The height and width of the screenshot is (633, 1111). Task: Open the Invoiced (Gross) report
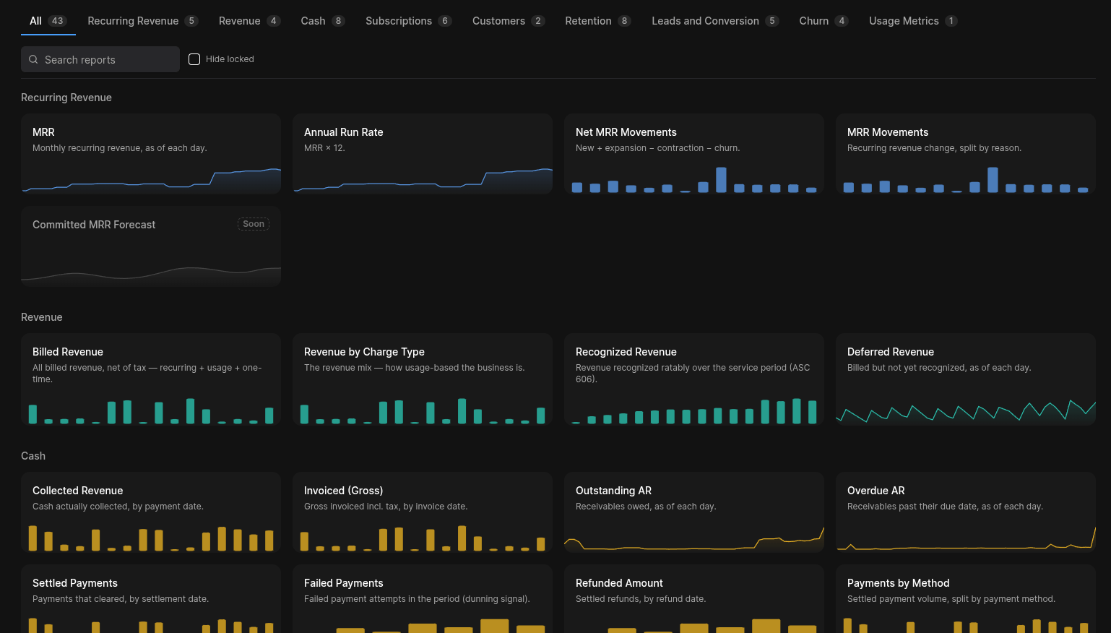[423, 512]
